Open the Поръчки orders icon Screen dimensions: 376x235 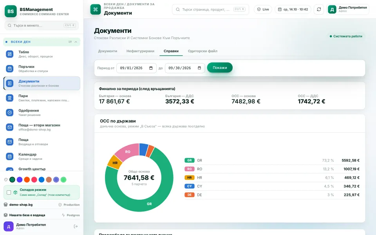pyautogui.click(x=9, y=69)
